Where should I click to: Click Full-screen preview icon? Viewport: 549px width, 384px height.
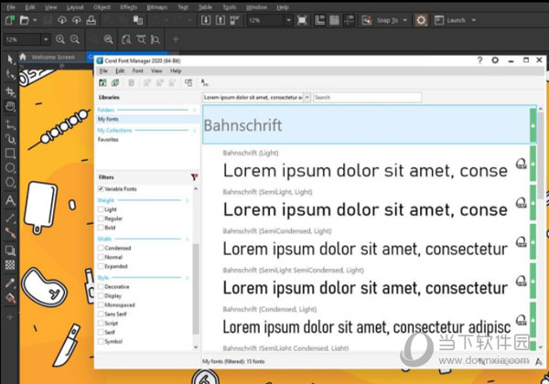point(301,20)
